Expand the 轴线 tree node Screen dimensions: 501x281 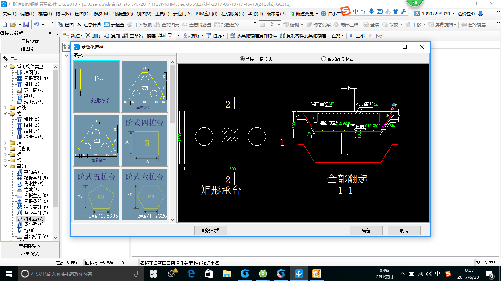5,108
